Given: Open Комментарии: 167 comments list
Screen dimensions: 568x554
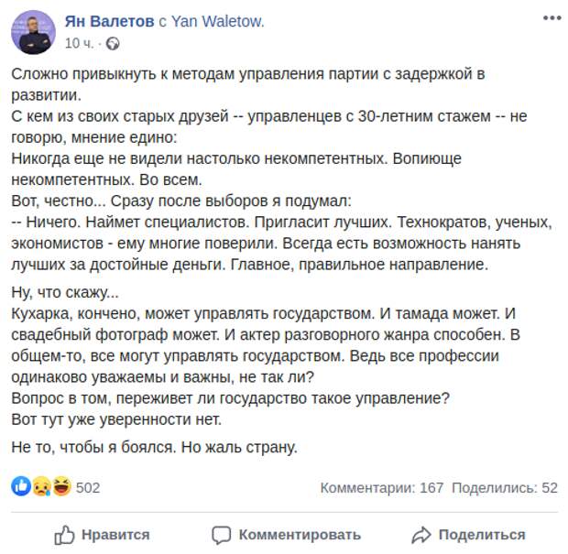Looking at the screenshot, I should point(382,488).
